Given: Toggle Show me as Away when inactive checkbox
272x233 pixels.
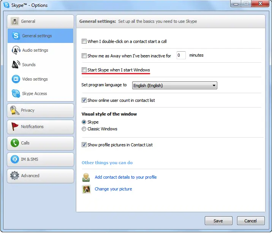Looking at the screenshot, I should (x=84, y=56).
